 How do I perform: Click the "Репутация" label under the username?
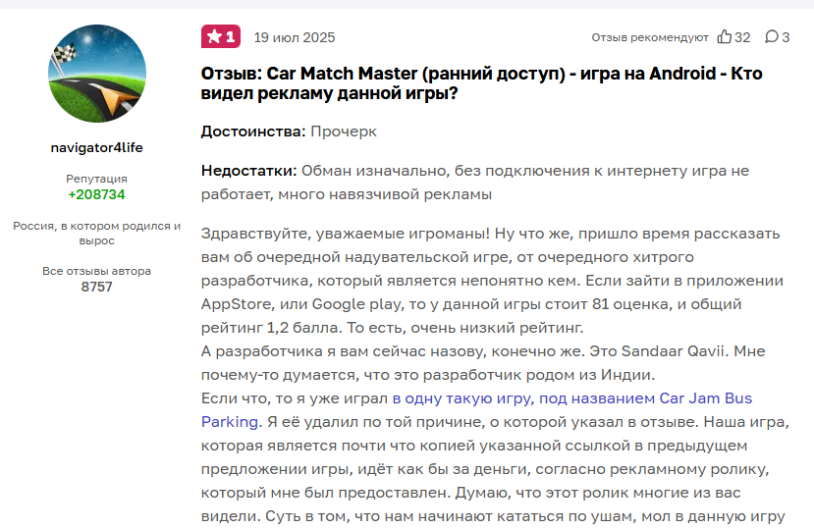(96, 179)
